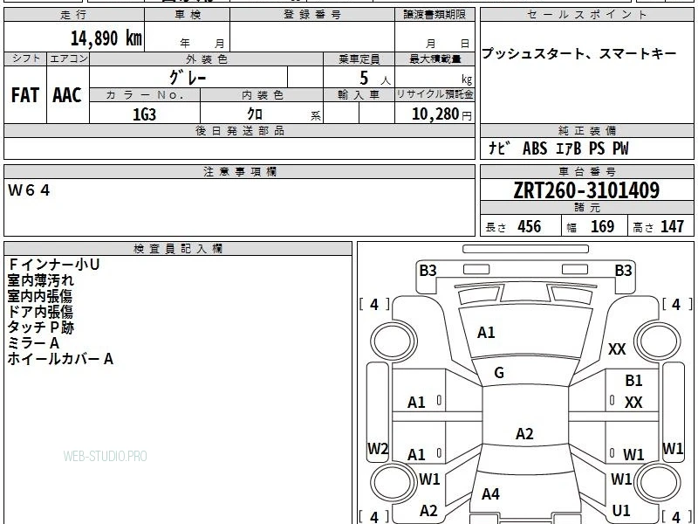Click the 車検 header cell
698x524 pixels.
click(188, 15)
